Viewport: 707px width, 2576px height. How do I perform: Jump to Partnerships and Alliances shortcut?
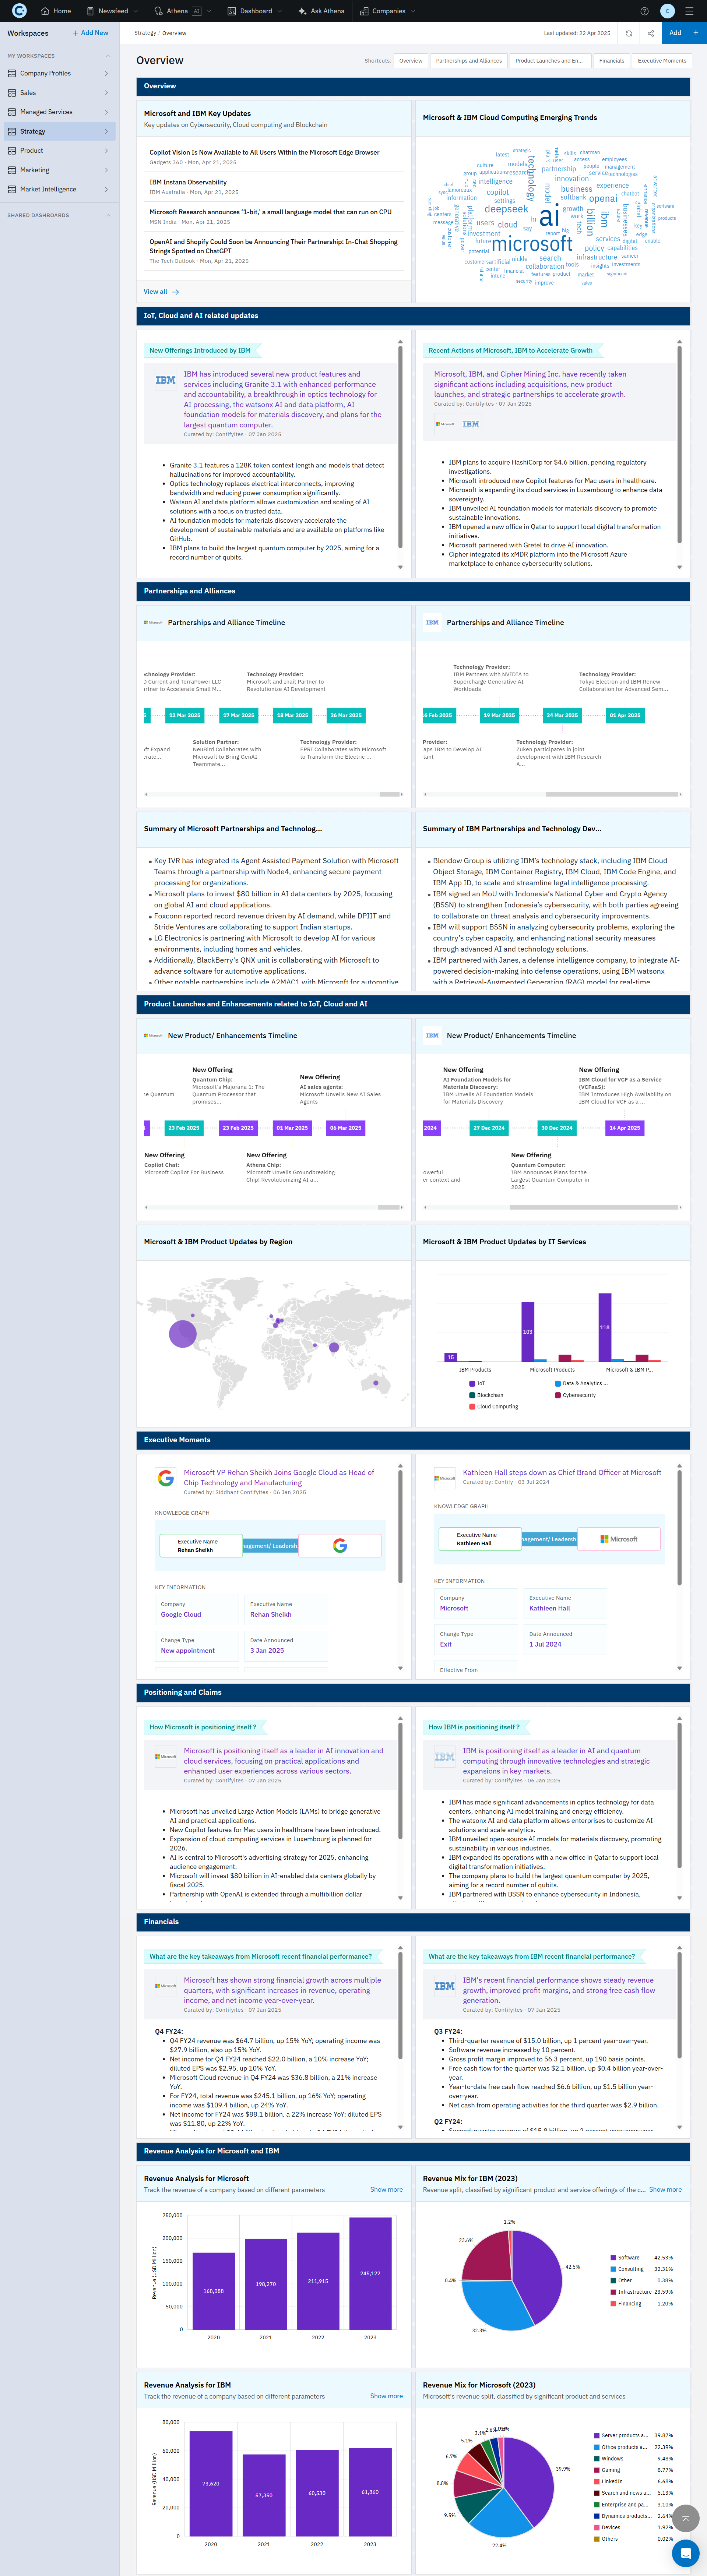point(469,61)
